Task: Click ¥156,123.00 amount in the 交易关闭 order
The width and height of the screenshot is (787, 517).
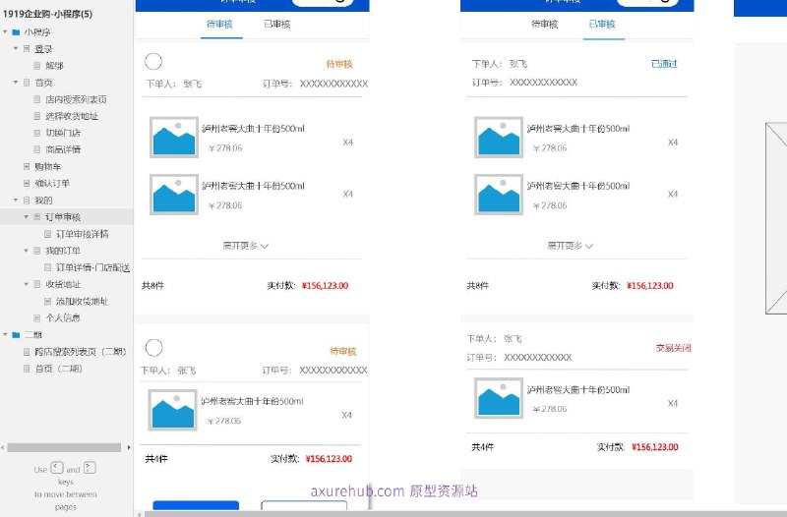Action: pos(654,447)
